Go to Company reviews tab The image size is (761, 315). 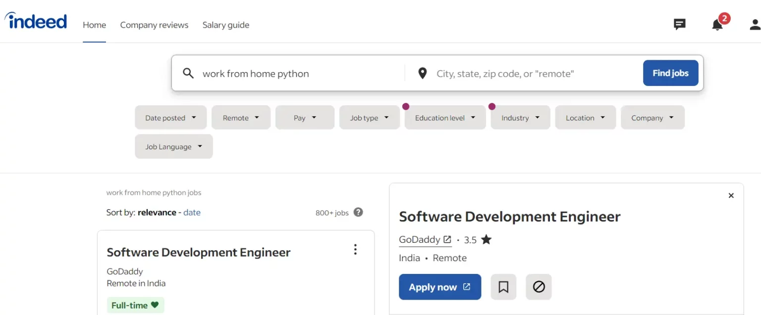coord(154,25)
